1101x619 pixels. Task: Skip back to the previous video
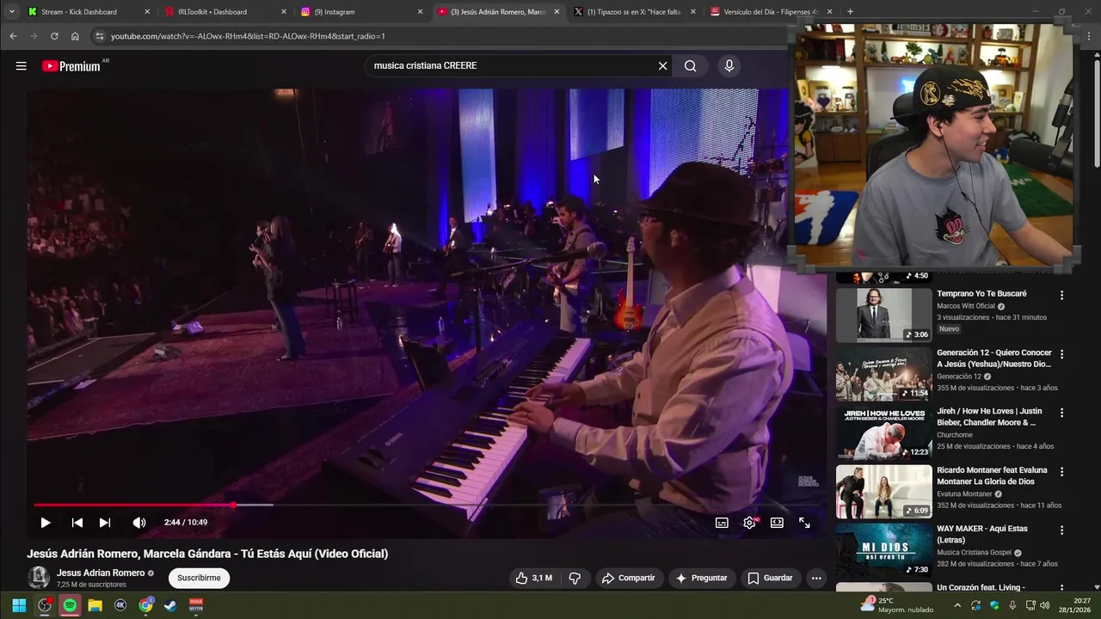(x=77, y=523)
